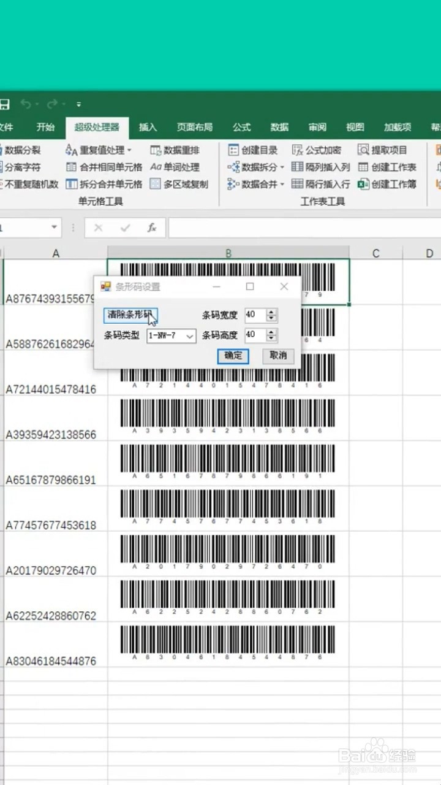Redo with the quick access arrow

(53, 104)
